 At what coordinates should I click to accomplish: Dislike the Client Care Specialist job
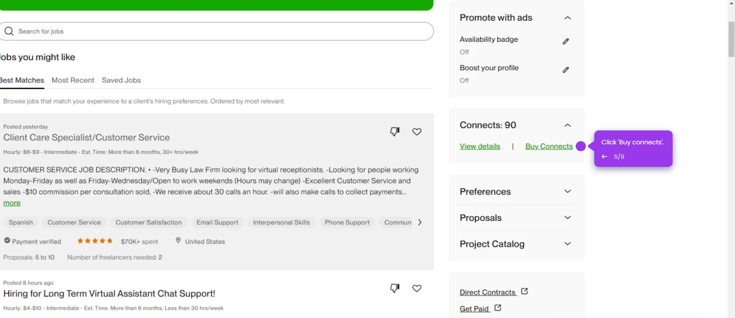point(395,131)
